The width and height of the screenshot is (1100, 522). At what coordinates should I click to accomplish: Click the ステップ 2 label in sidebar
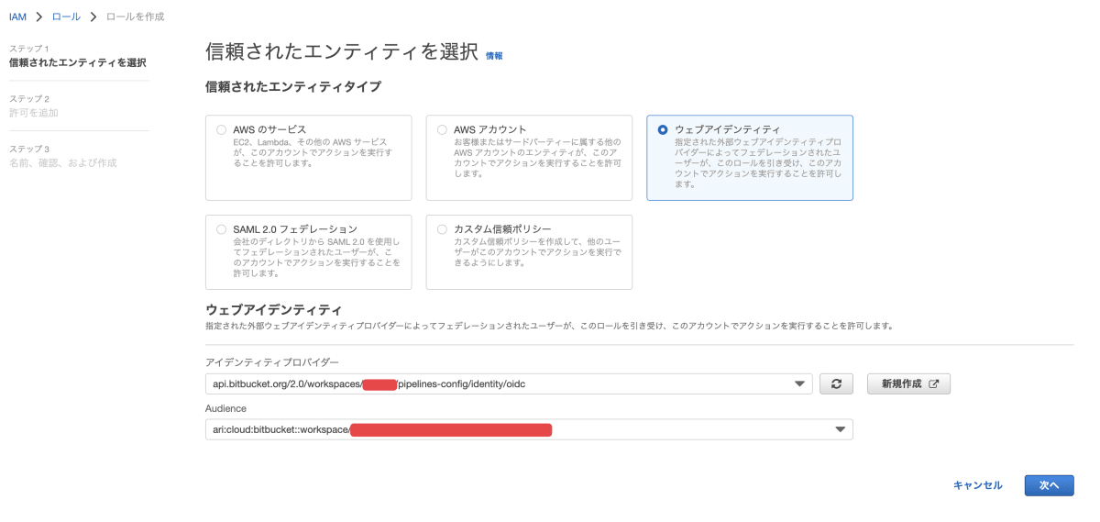coord(28,98)
